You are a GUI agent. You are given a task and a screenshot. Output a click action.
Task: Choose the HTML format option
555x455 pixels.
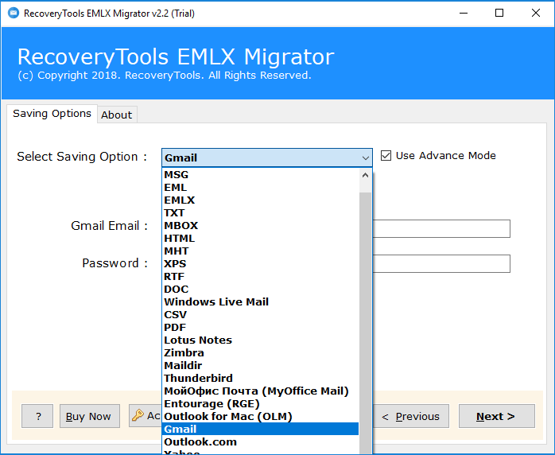[x=261, y=239]
